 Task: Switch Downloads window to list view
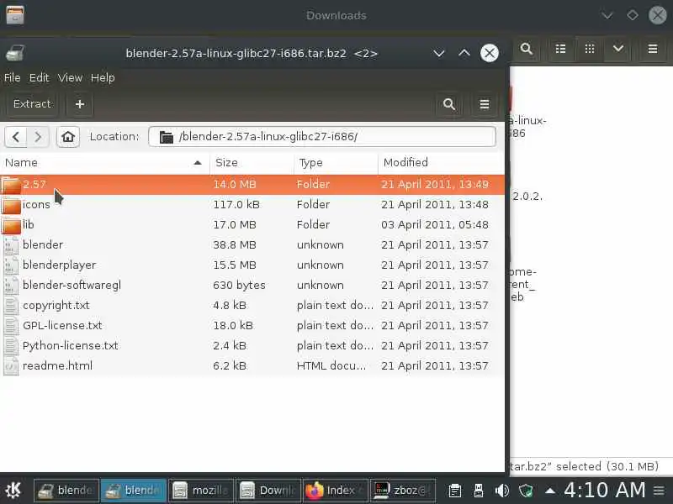(560, 49)
